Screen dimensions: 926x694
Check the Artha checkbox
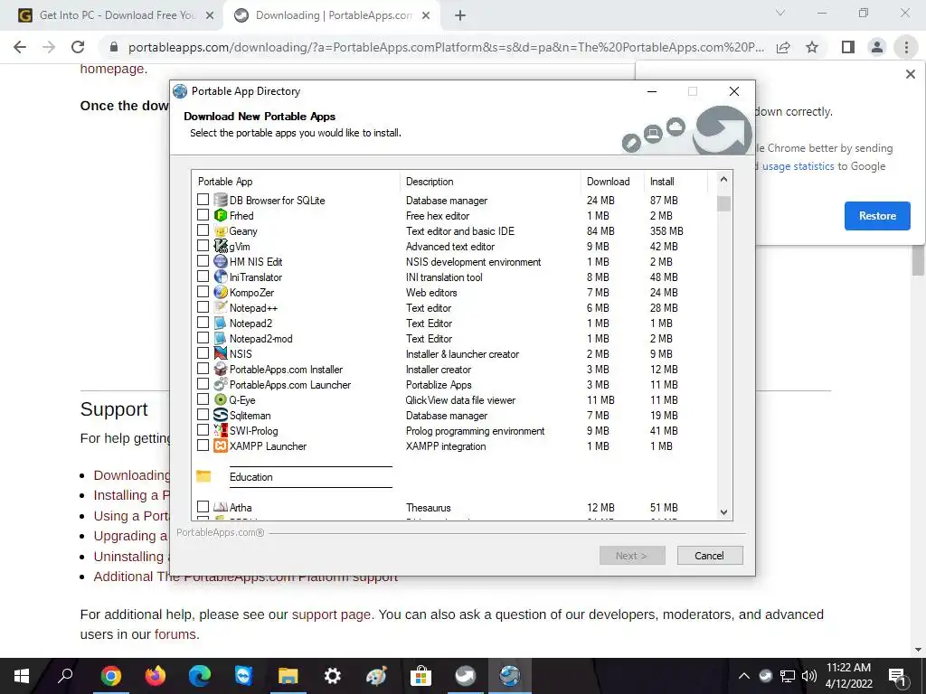pos(203,506)
